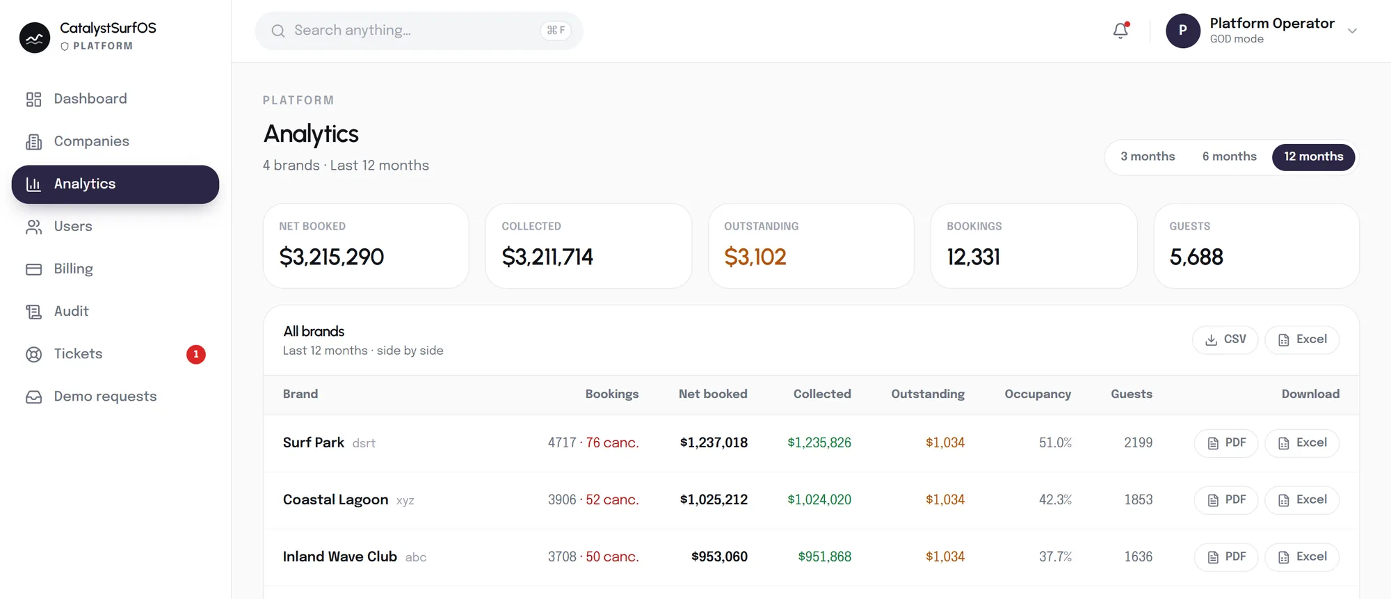Download Coastal Lagoon PDF report

1226,500
